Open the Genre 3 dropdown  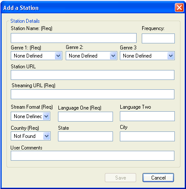pyautogui.click(x=147, y=56)
